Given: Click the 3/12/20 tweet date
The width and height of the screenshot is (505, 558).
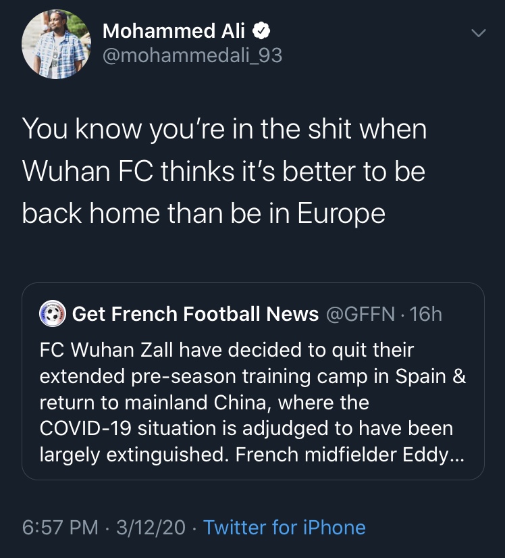Looking at the screenshot, I should tap(151, 527).
